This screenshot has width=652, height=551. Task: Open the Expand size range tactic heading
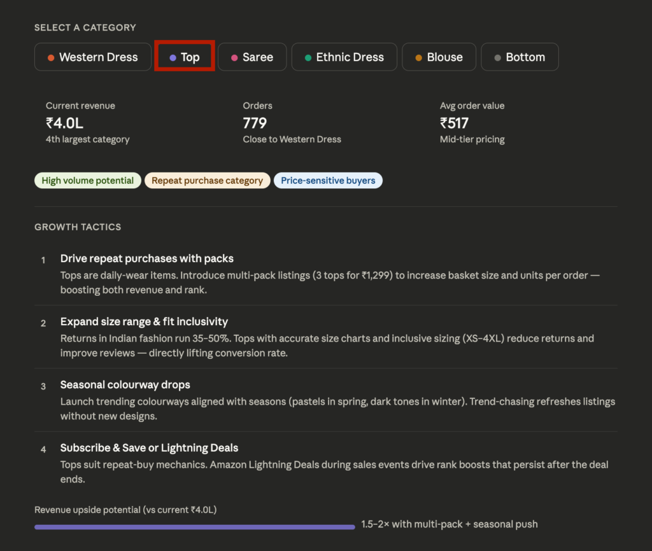144,321
